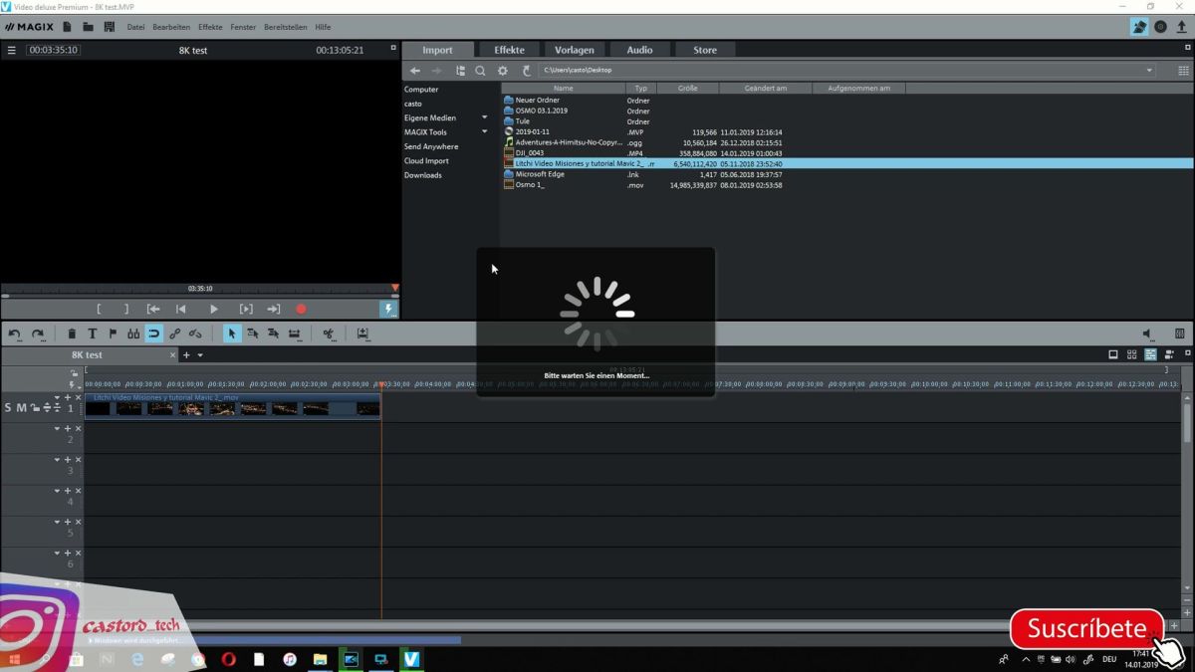Sort files by the Name column header

pyautogui.click(x=564, y=89)
